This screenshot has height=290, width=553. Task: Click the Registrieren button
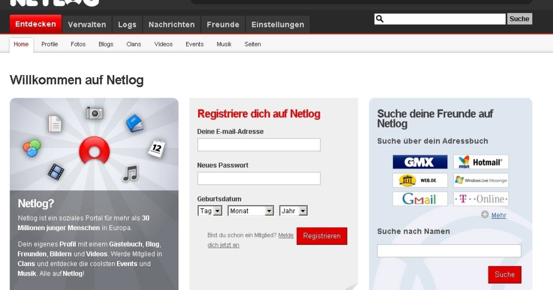pos(322,236)
